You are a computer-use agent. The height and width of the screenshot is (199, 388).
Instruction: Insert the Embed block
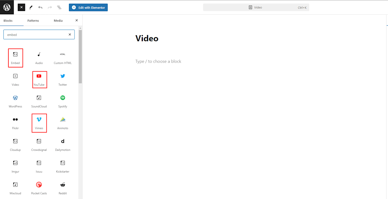click(15, 58)
